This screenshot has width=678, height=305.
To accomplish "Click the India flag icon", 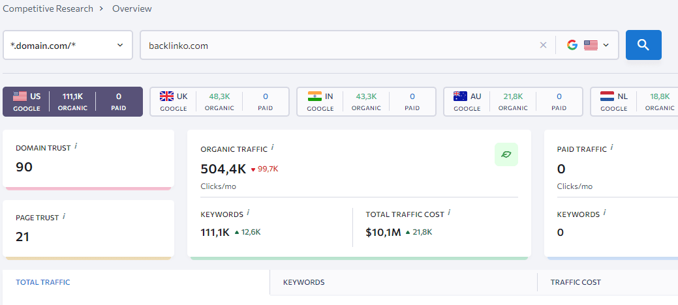I will click(315, 96).
